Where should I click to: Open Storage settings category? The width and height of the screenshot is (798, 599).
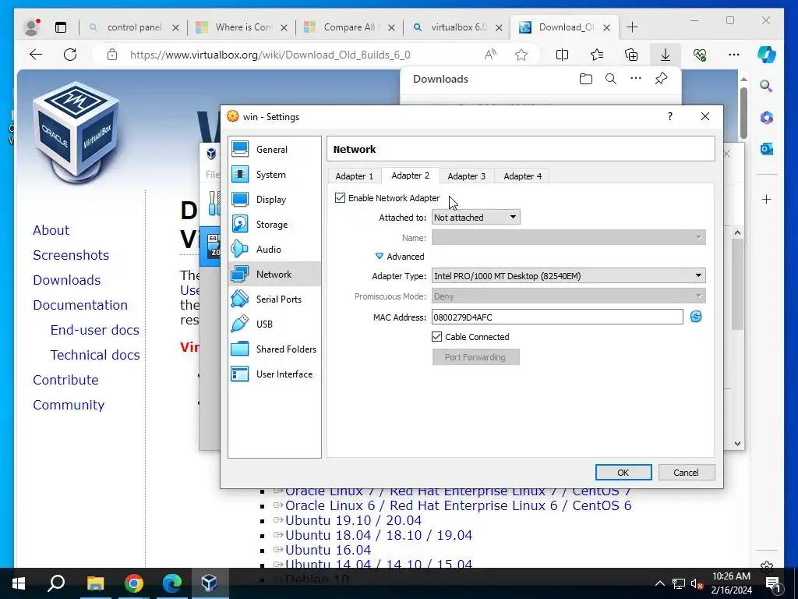coord(274,224)
